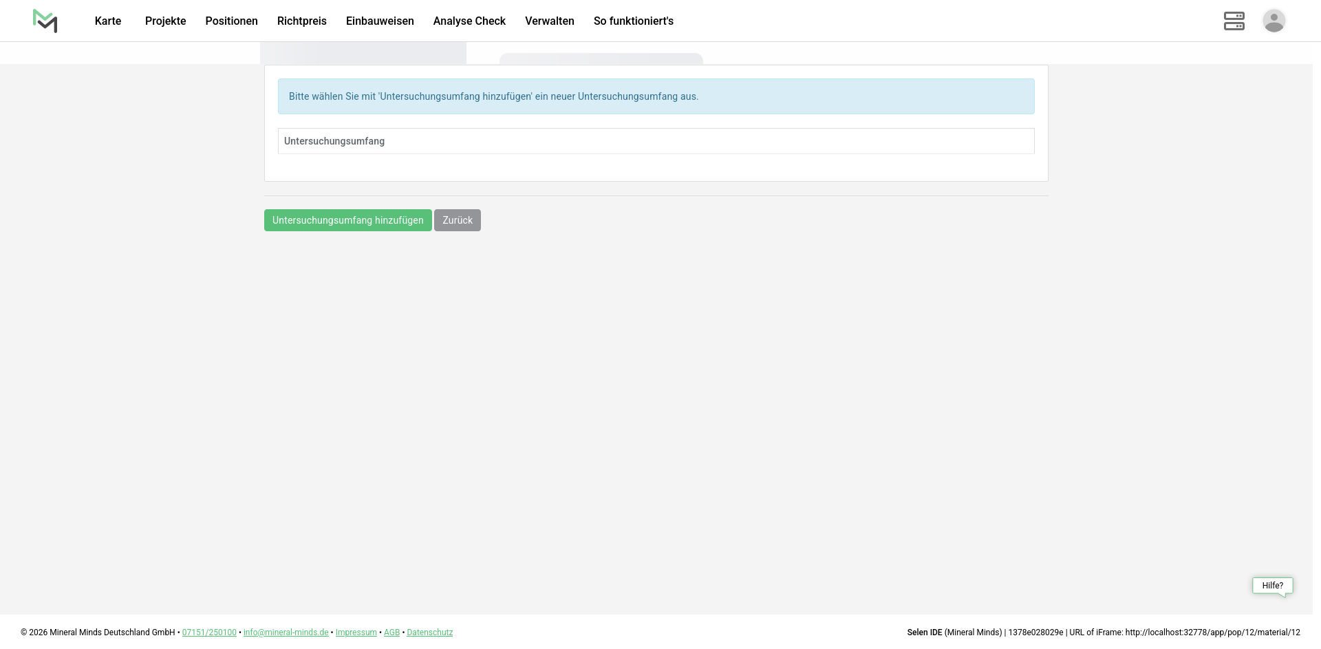Go to the Karte menu item
Viewport: 1321px width, 649px height.
coord(108,21)
